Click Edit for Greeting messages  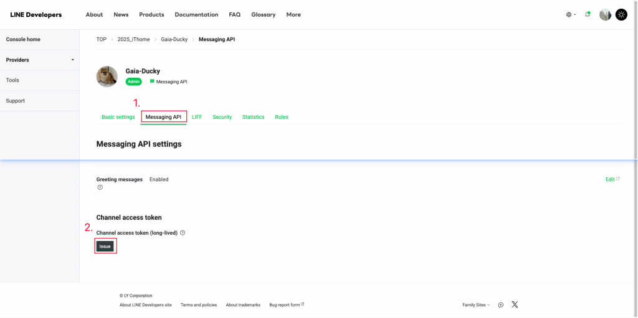pos(612,179)
